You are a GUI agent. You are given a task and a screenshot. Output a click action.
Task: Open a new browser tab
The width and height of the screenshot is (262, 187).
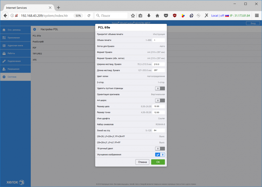click(x=59, y=8)
